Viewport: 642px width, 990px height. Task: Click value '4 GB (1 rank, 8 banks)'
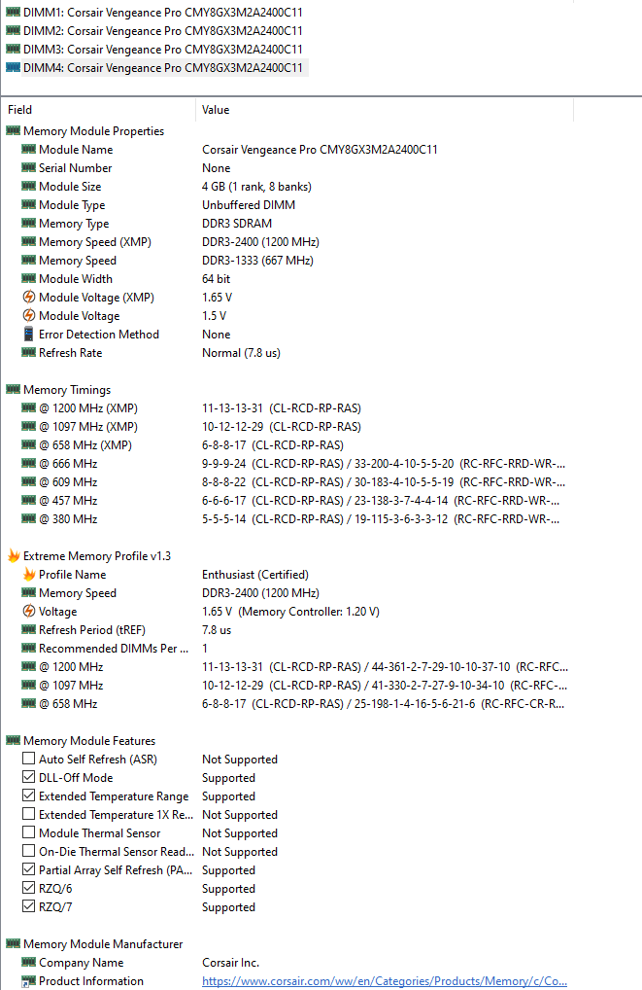point(256,187)
